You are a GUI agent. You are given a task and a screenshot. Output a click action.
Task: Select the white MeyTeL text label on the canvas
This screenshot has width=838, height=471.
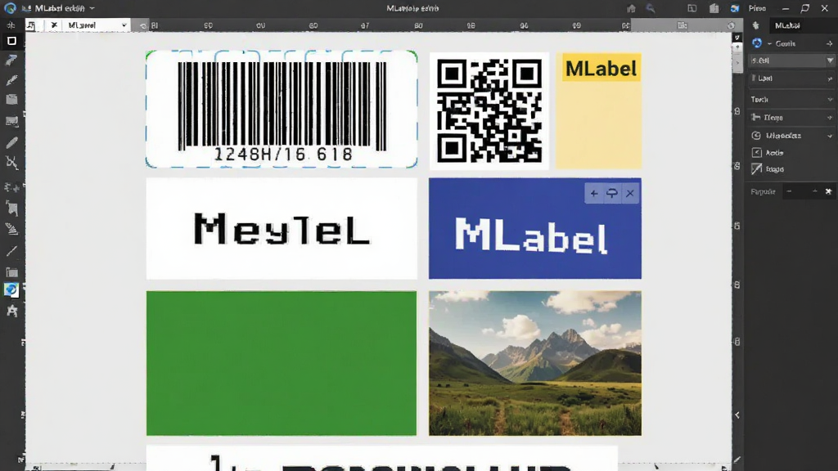[282, 229]
